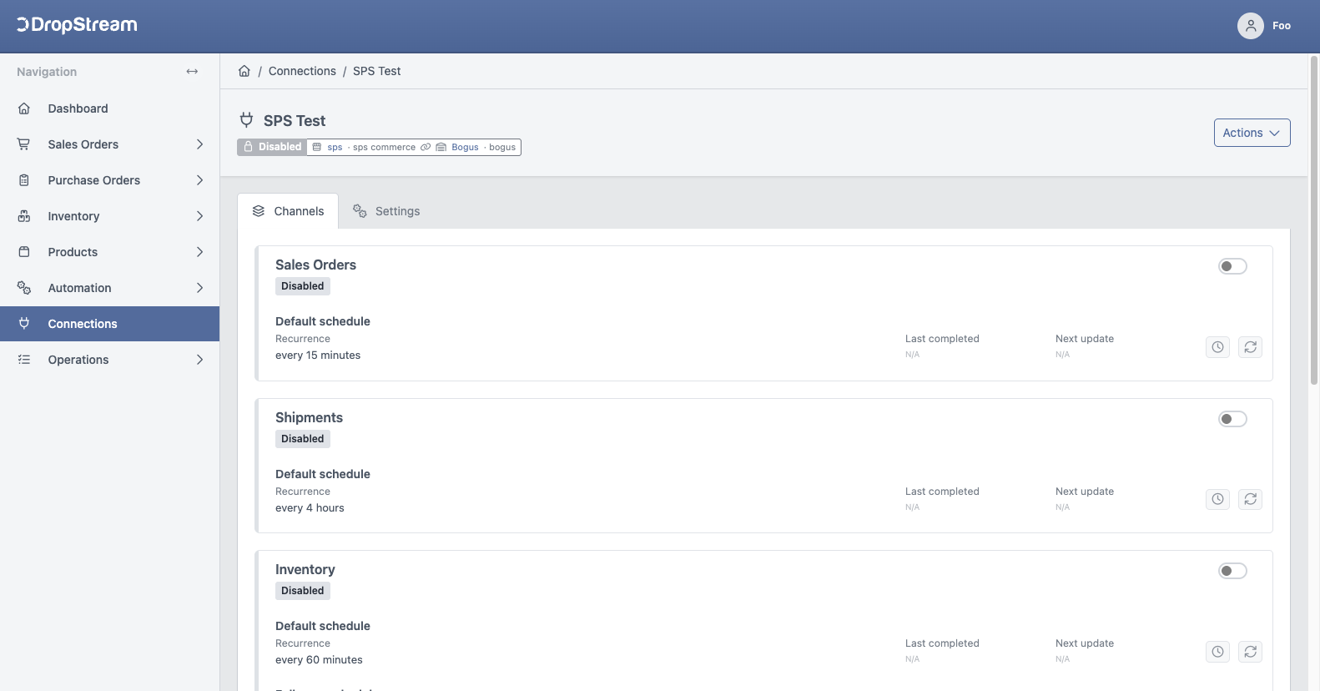Screen dimensions: 1320x691
Task: Click the plug icon beside SPS Test title
Action: click(246, 120)
